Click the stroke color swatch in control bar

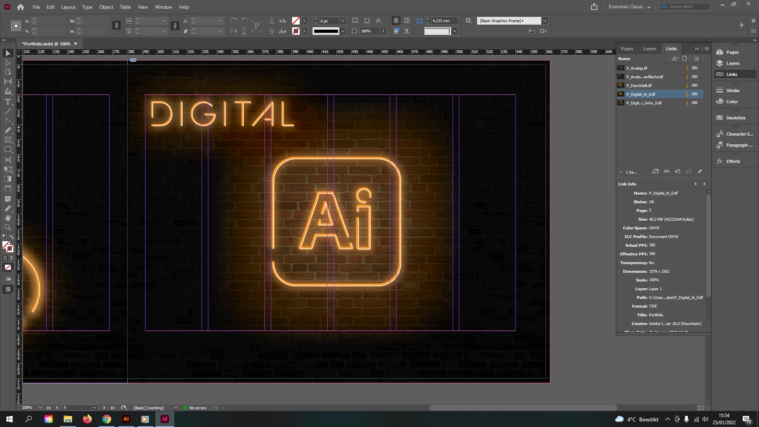tap(296, 31)
